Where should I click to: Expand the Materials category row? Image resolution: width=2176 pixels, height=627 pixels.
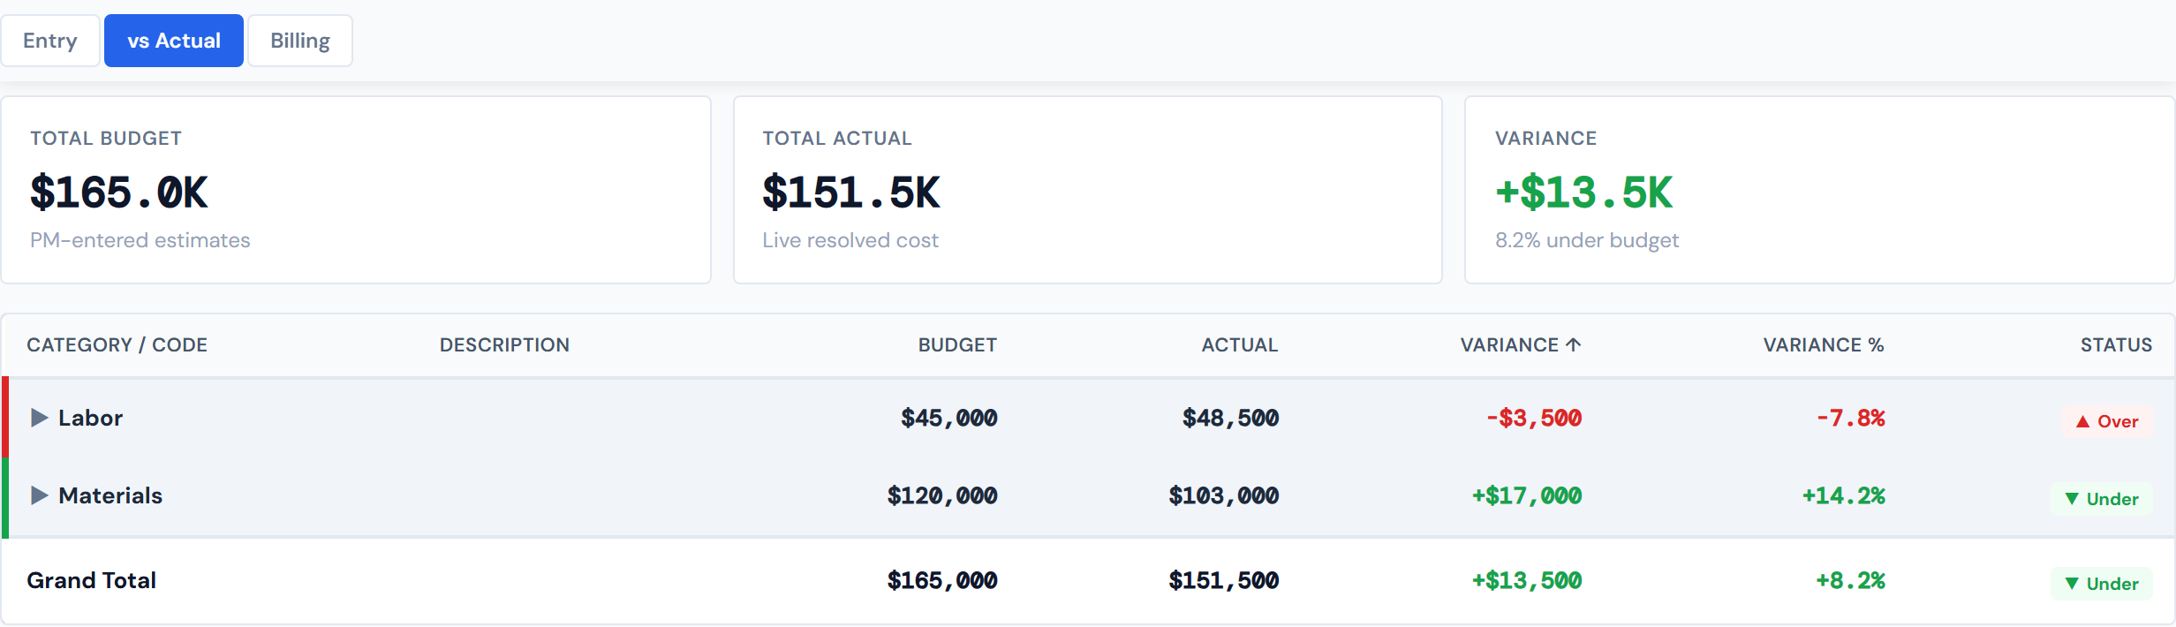(39, 495)
